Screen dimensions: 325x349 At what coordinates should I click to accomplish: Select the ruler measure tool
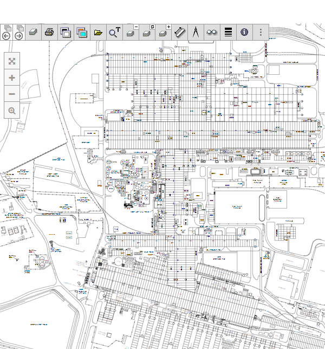point(179,32)
